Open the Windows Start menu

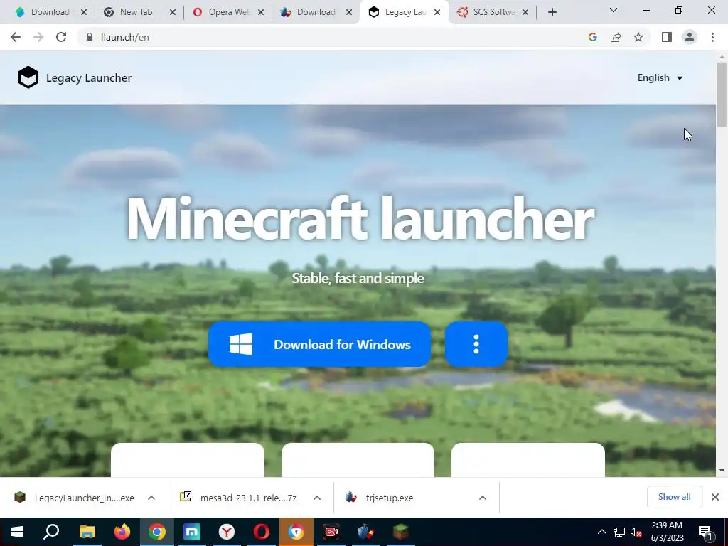[17, 532]
